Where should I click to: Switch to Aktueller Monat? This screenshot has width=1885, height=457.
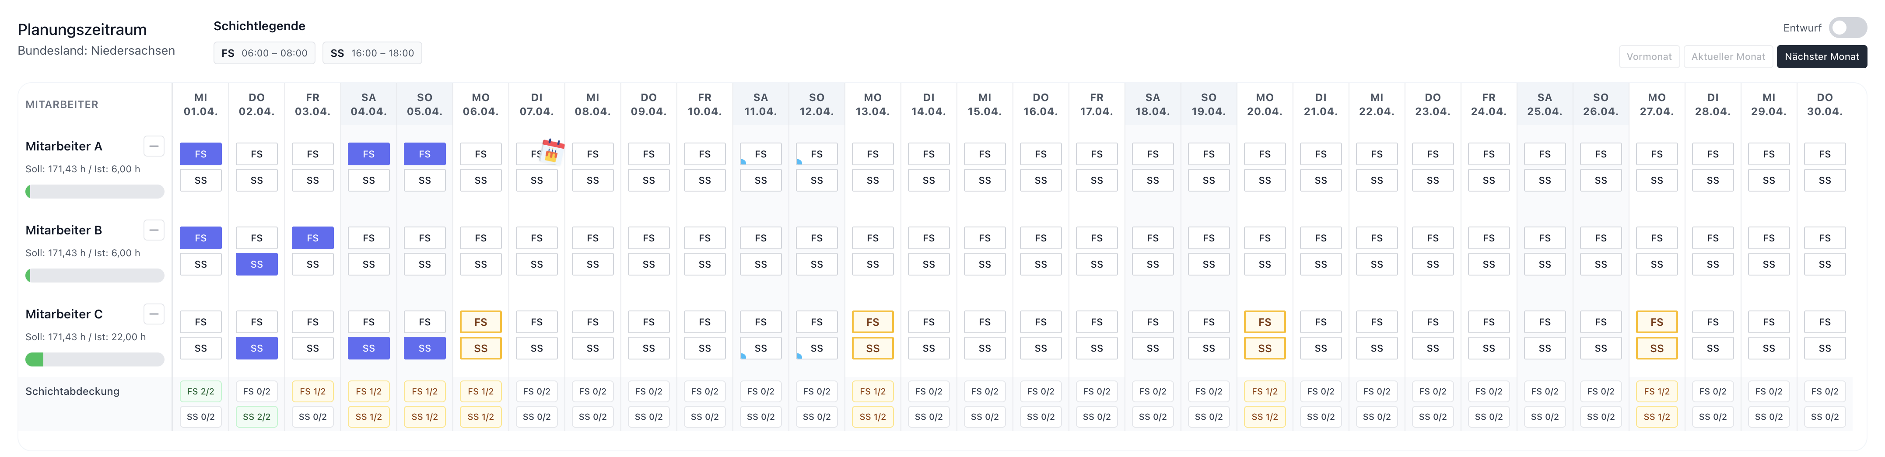click(x=1727, y=56)
